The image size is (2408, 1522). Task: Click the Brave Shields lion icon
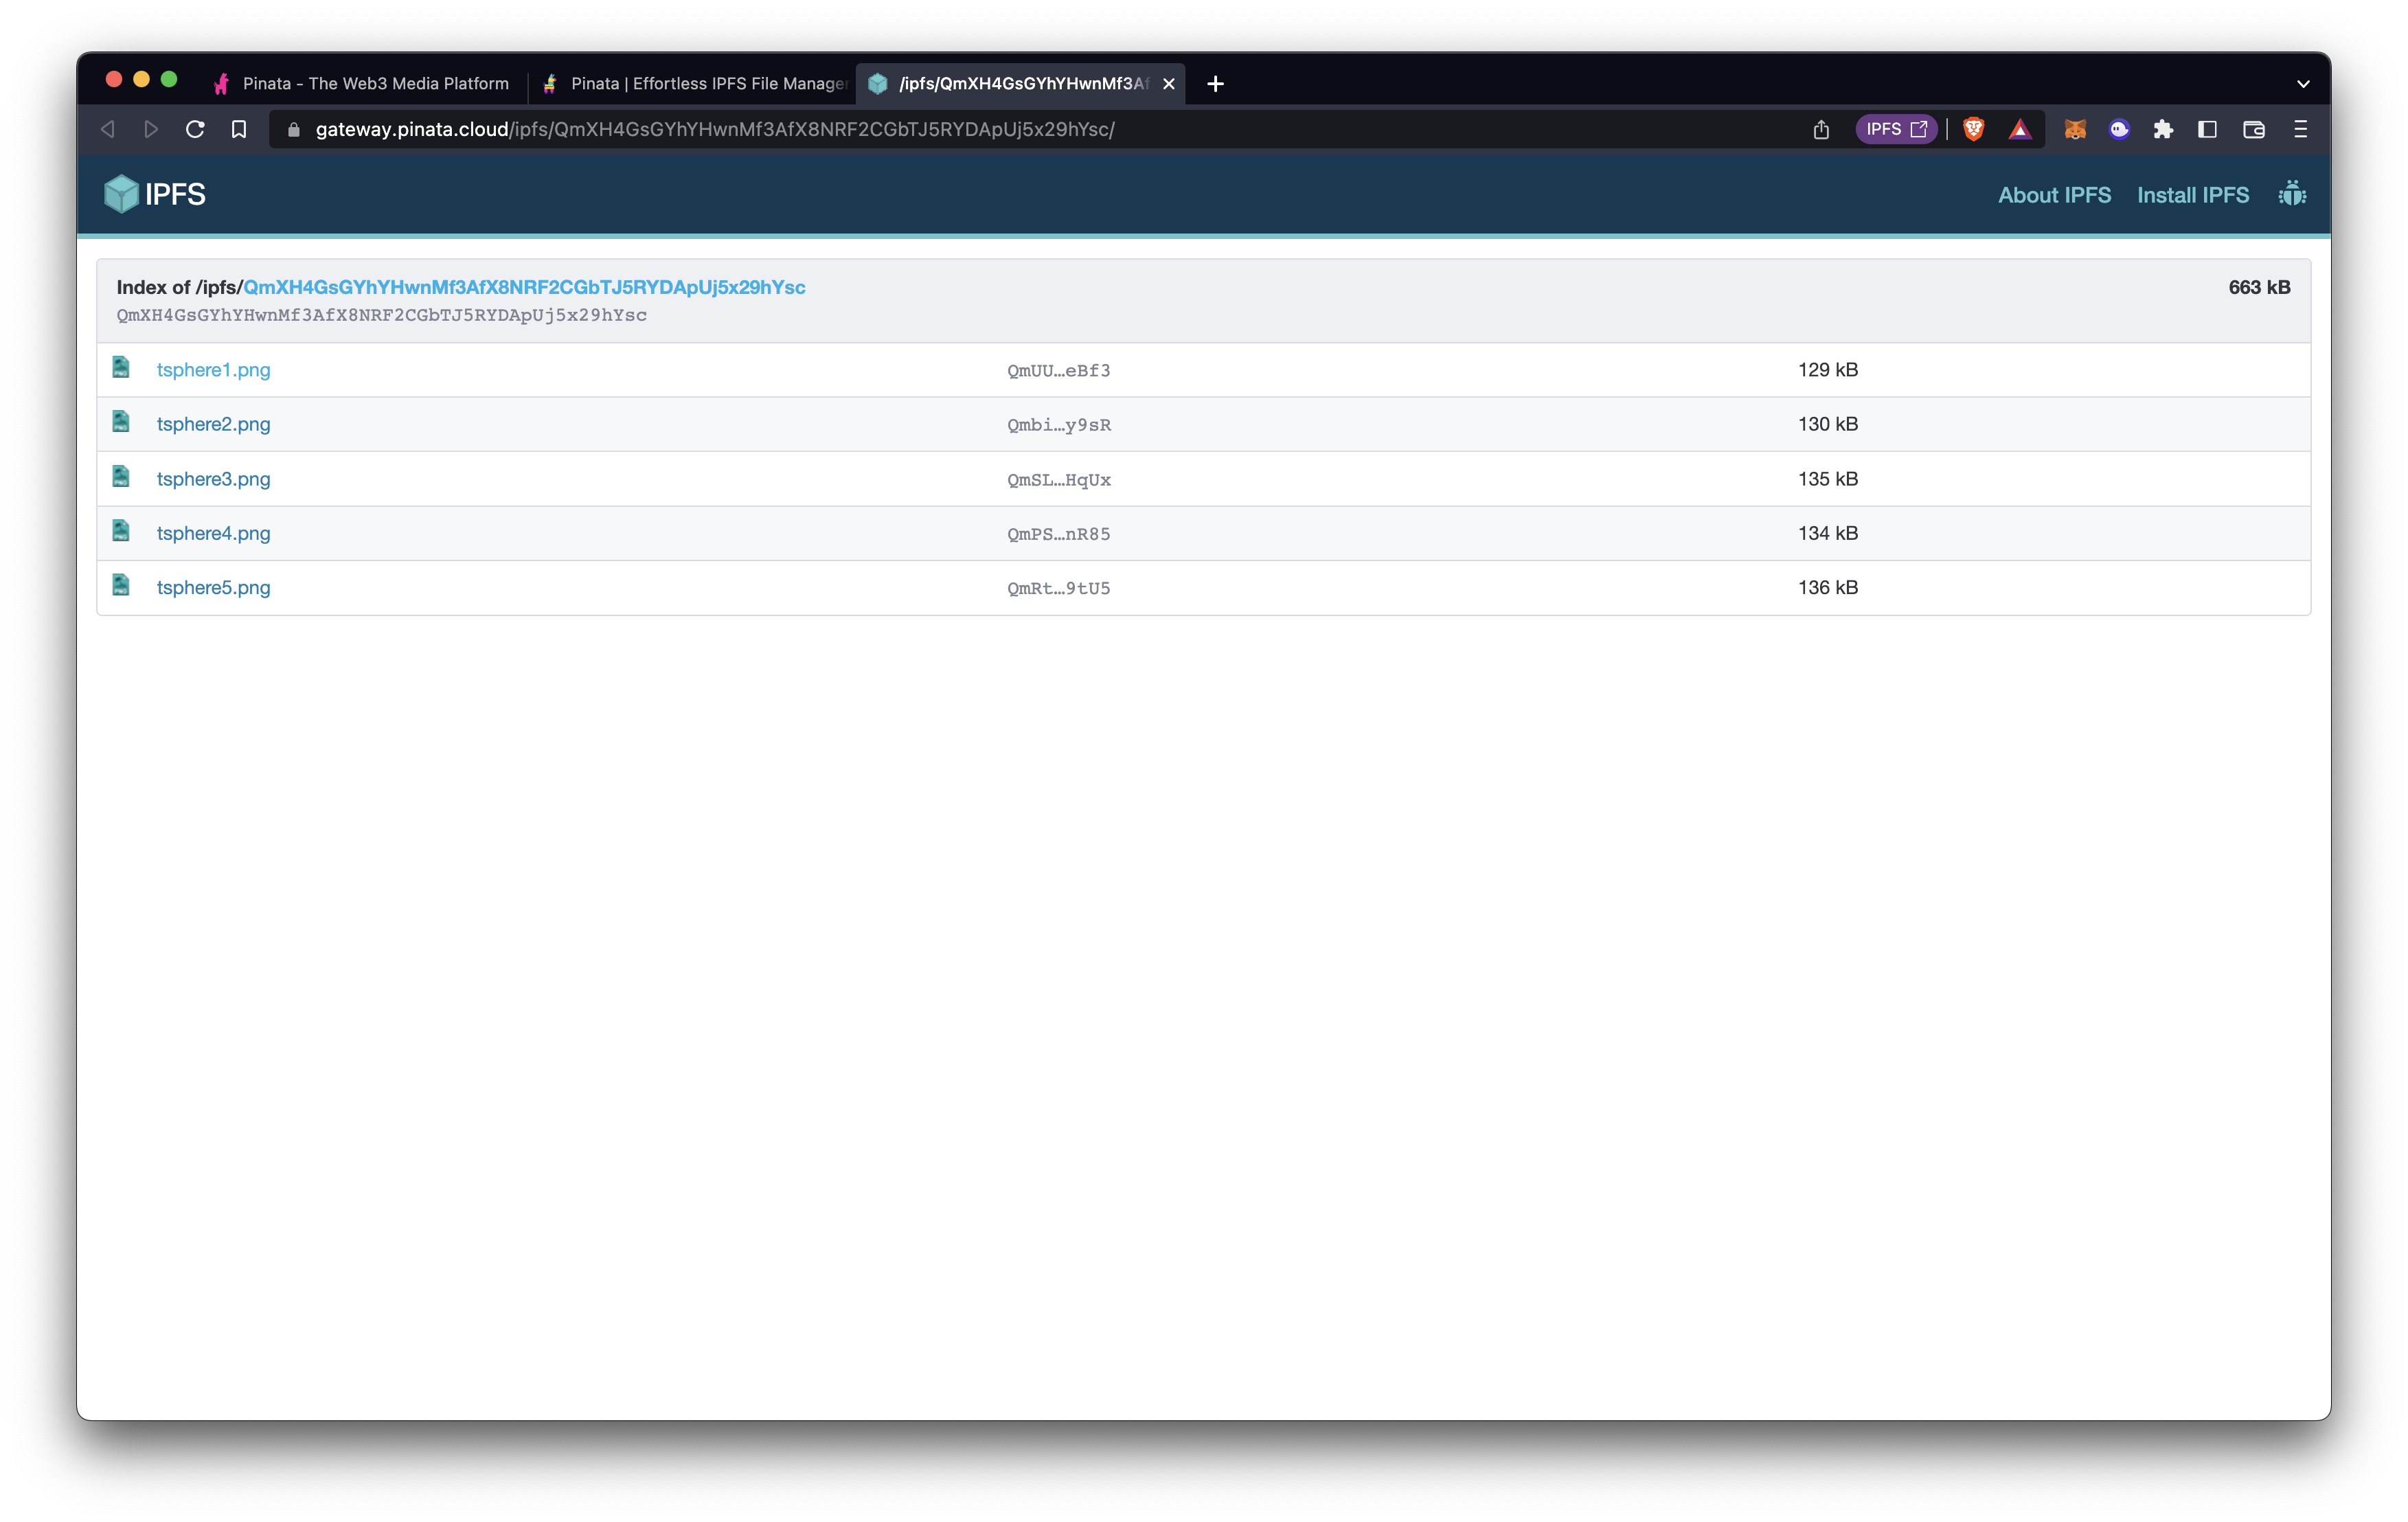(1973, 129)
